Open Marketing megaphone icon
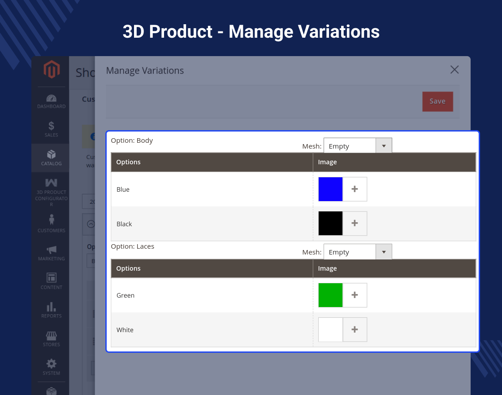The height and width of the screenshot is (395, 502). [x=51, y=250]
